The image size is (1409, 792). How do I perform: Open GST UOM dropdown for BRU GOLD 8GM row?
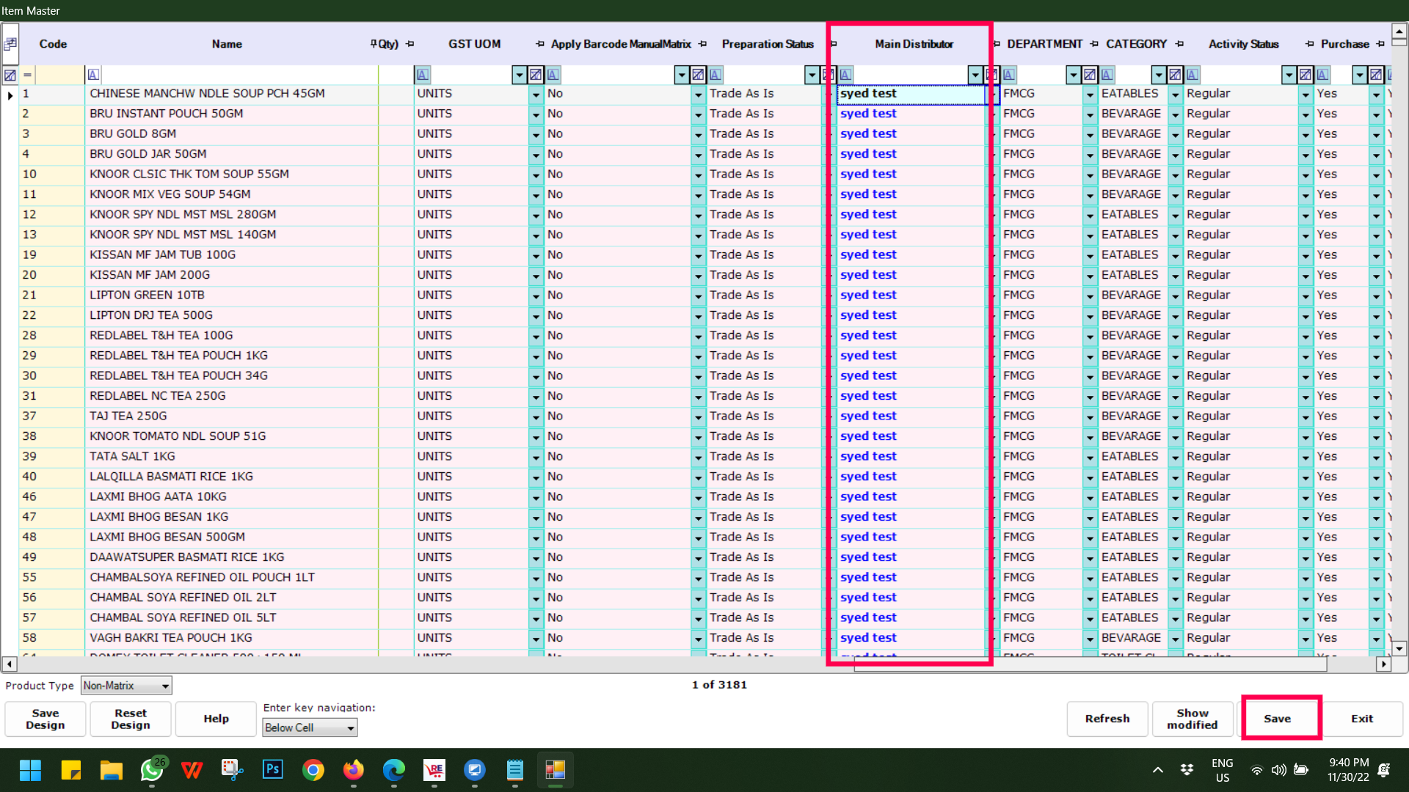point(536,134)
